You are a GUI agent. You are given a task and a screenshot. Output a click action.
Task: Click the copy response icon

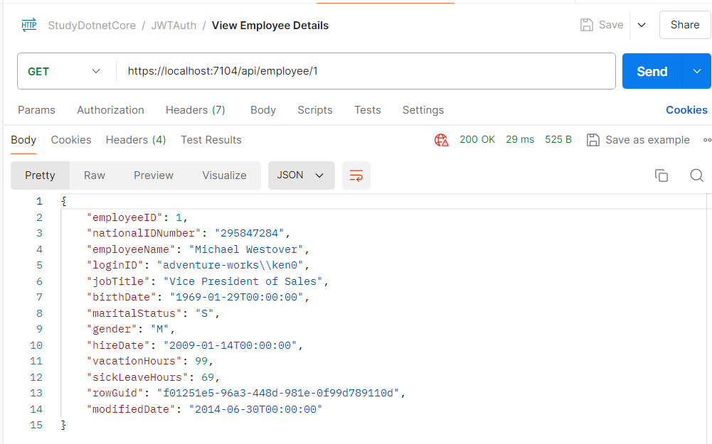[x=661, y=175]
